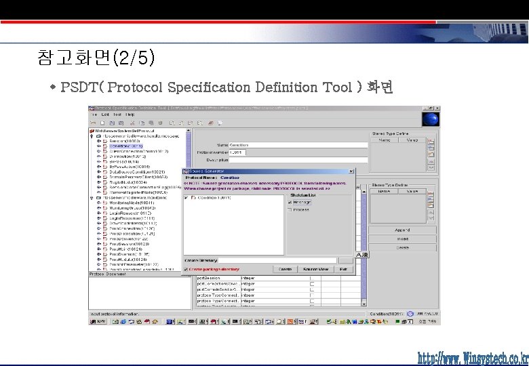The image size is (529, 366).
Task: Click the move-down arrow beside upper Stereo Type table
Action: click(431, 167)
